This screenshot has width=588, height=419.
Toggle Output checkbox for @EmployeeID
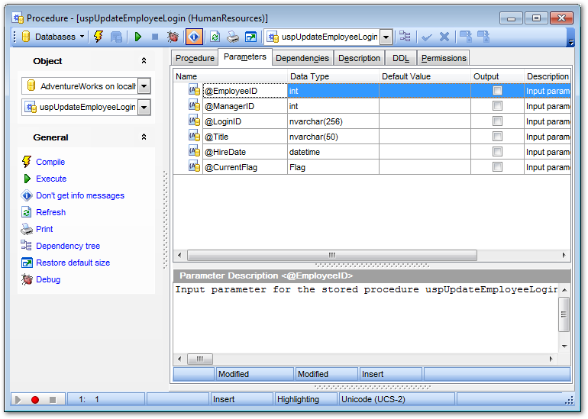pyautogui.click(x=497, y=90)
